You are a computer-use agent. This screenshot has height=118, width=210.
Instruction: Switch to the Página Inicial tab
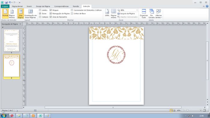click(17, 6)
